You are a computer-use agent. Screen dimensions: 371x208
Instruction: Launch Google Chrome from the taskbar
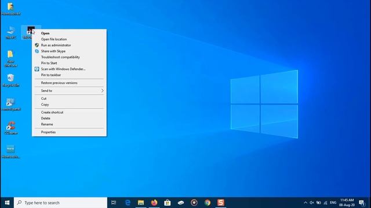tap(208, 203)
